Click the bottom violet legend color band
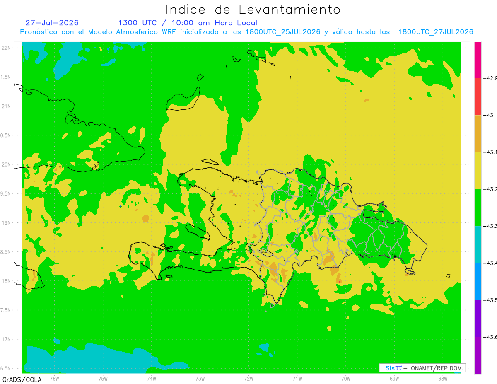This screenshot has height=384, width=497. 478,355
